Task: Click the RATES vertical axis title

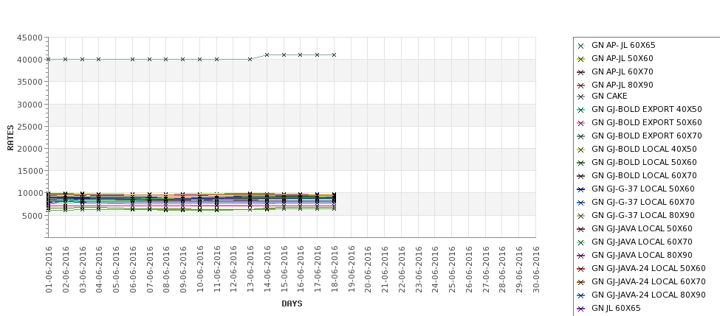Action: click(x=10, y=138)
